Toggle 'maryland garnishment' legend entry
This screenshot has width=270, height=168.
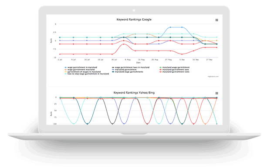click(124, 70)
